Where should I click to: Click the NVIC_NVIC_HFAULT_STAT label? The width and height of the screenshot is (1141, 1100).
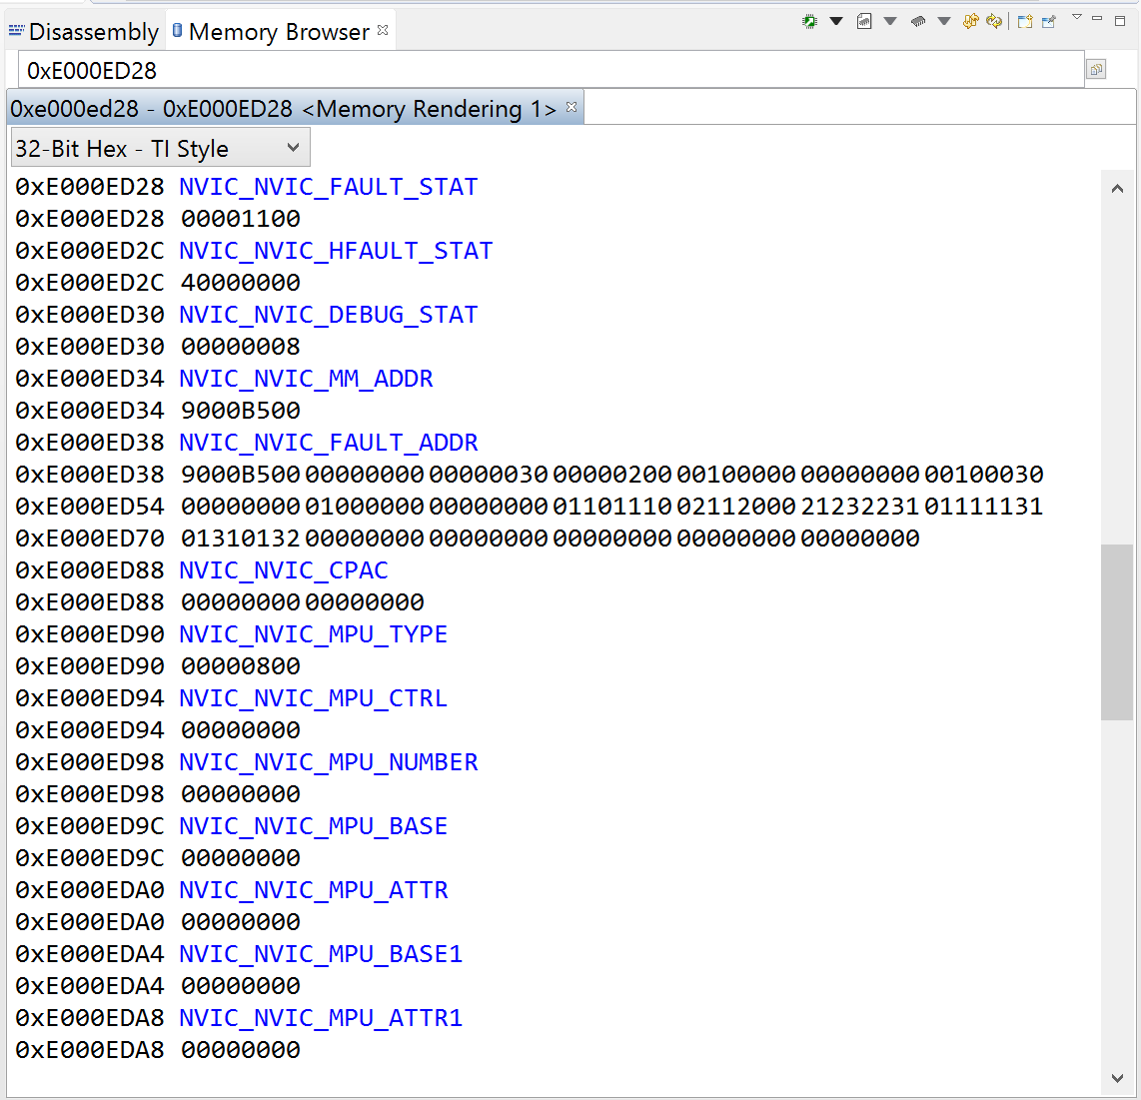point(336,251)
